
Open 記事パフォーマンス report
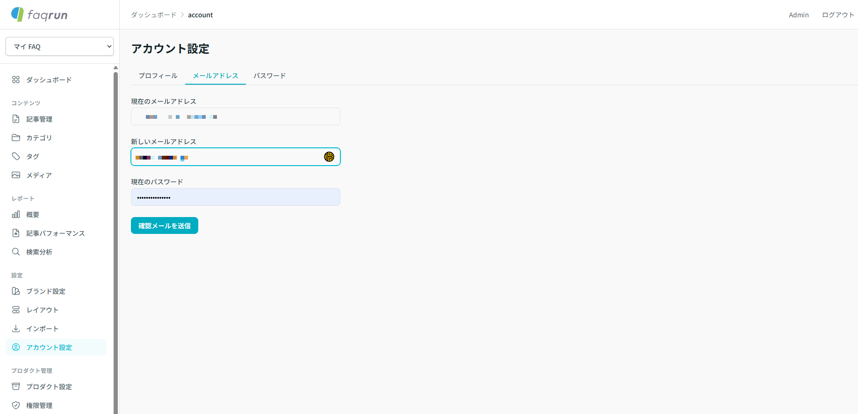(x=56, y=233)
